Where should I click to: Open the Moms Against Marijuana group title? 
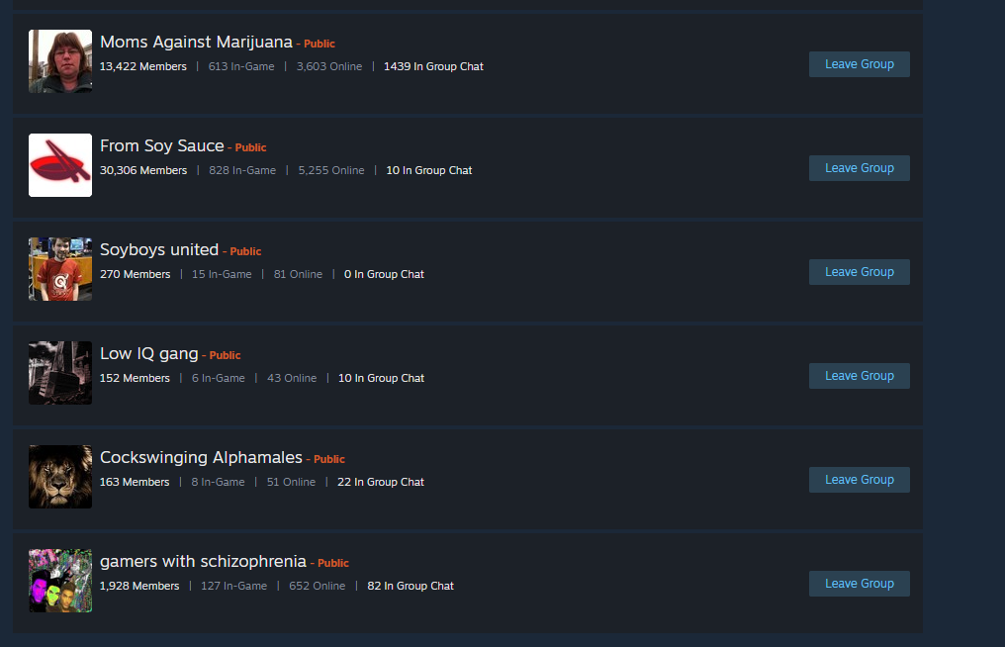coord(196,43)
